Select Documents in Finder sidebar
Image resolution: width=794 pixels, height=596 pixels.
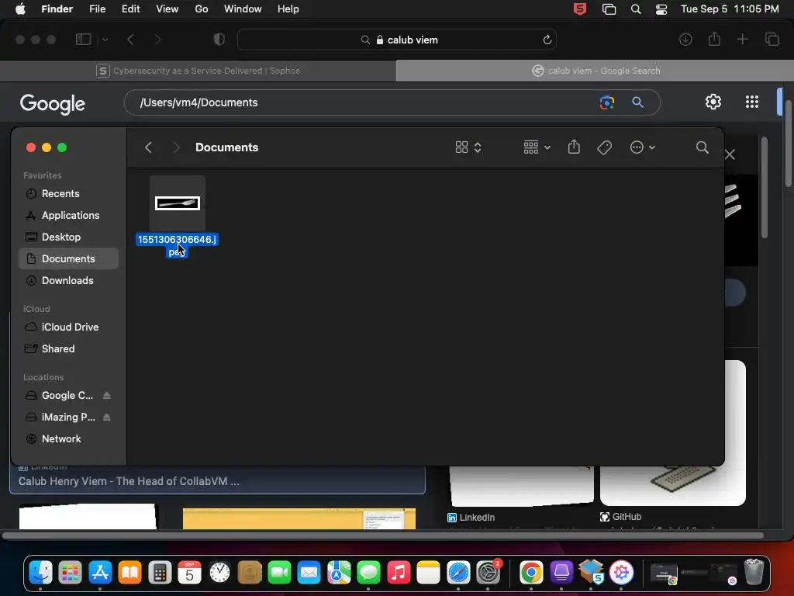point(68,259)
